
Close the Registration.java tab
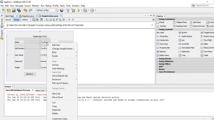[61, 16]
